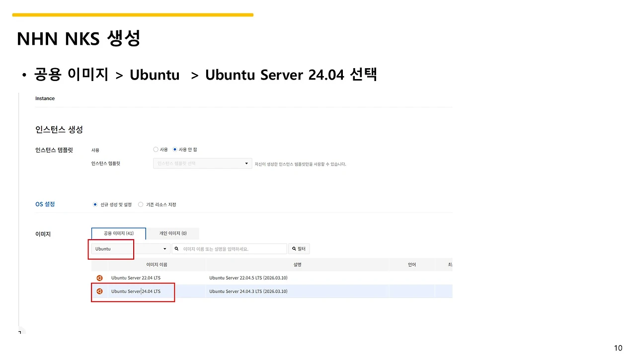The width and height of the screenshot is (636, 358).
Task: Click the "Instance" breadcrumb text
Action: [x=45, y=98]
